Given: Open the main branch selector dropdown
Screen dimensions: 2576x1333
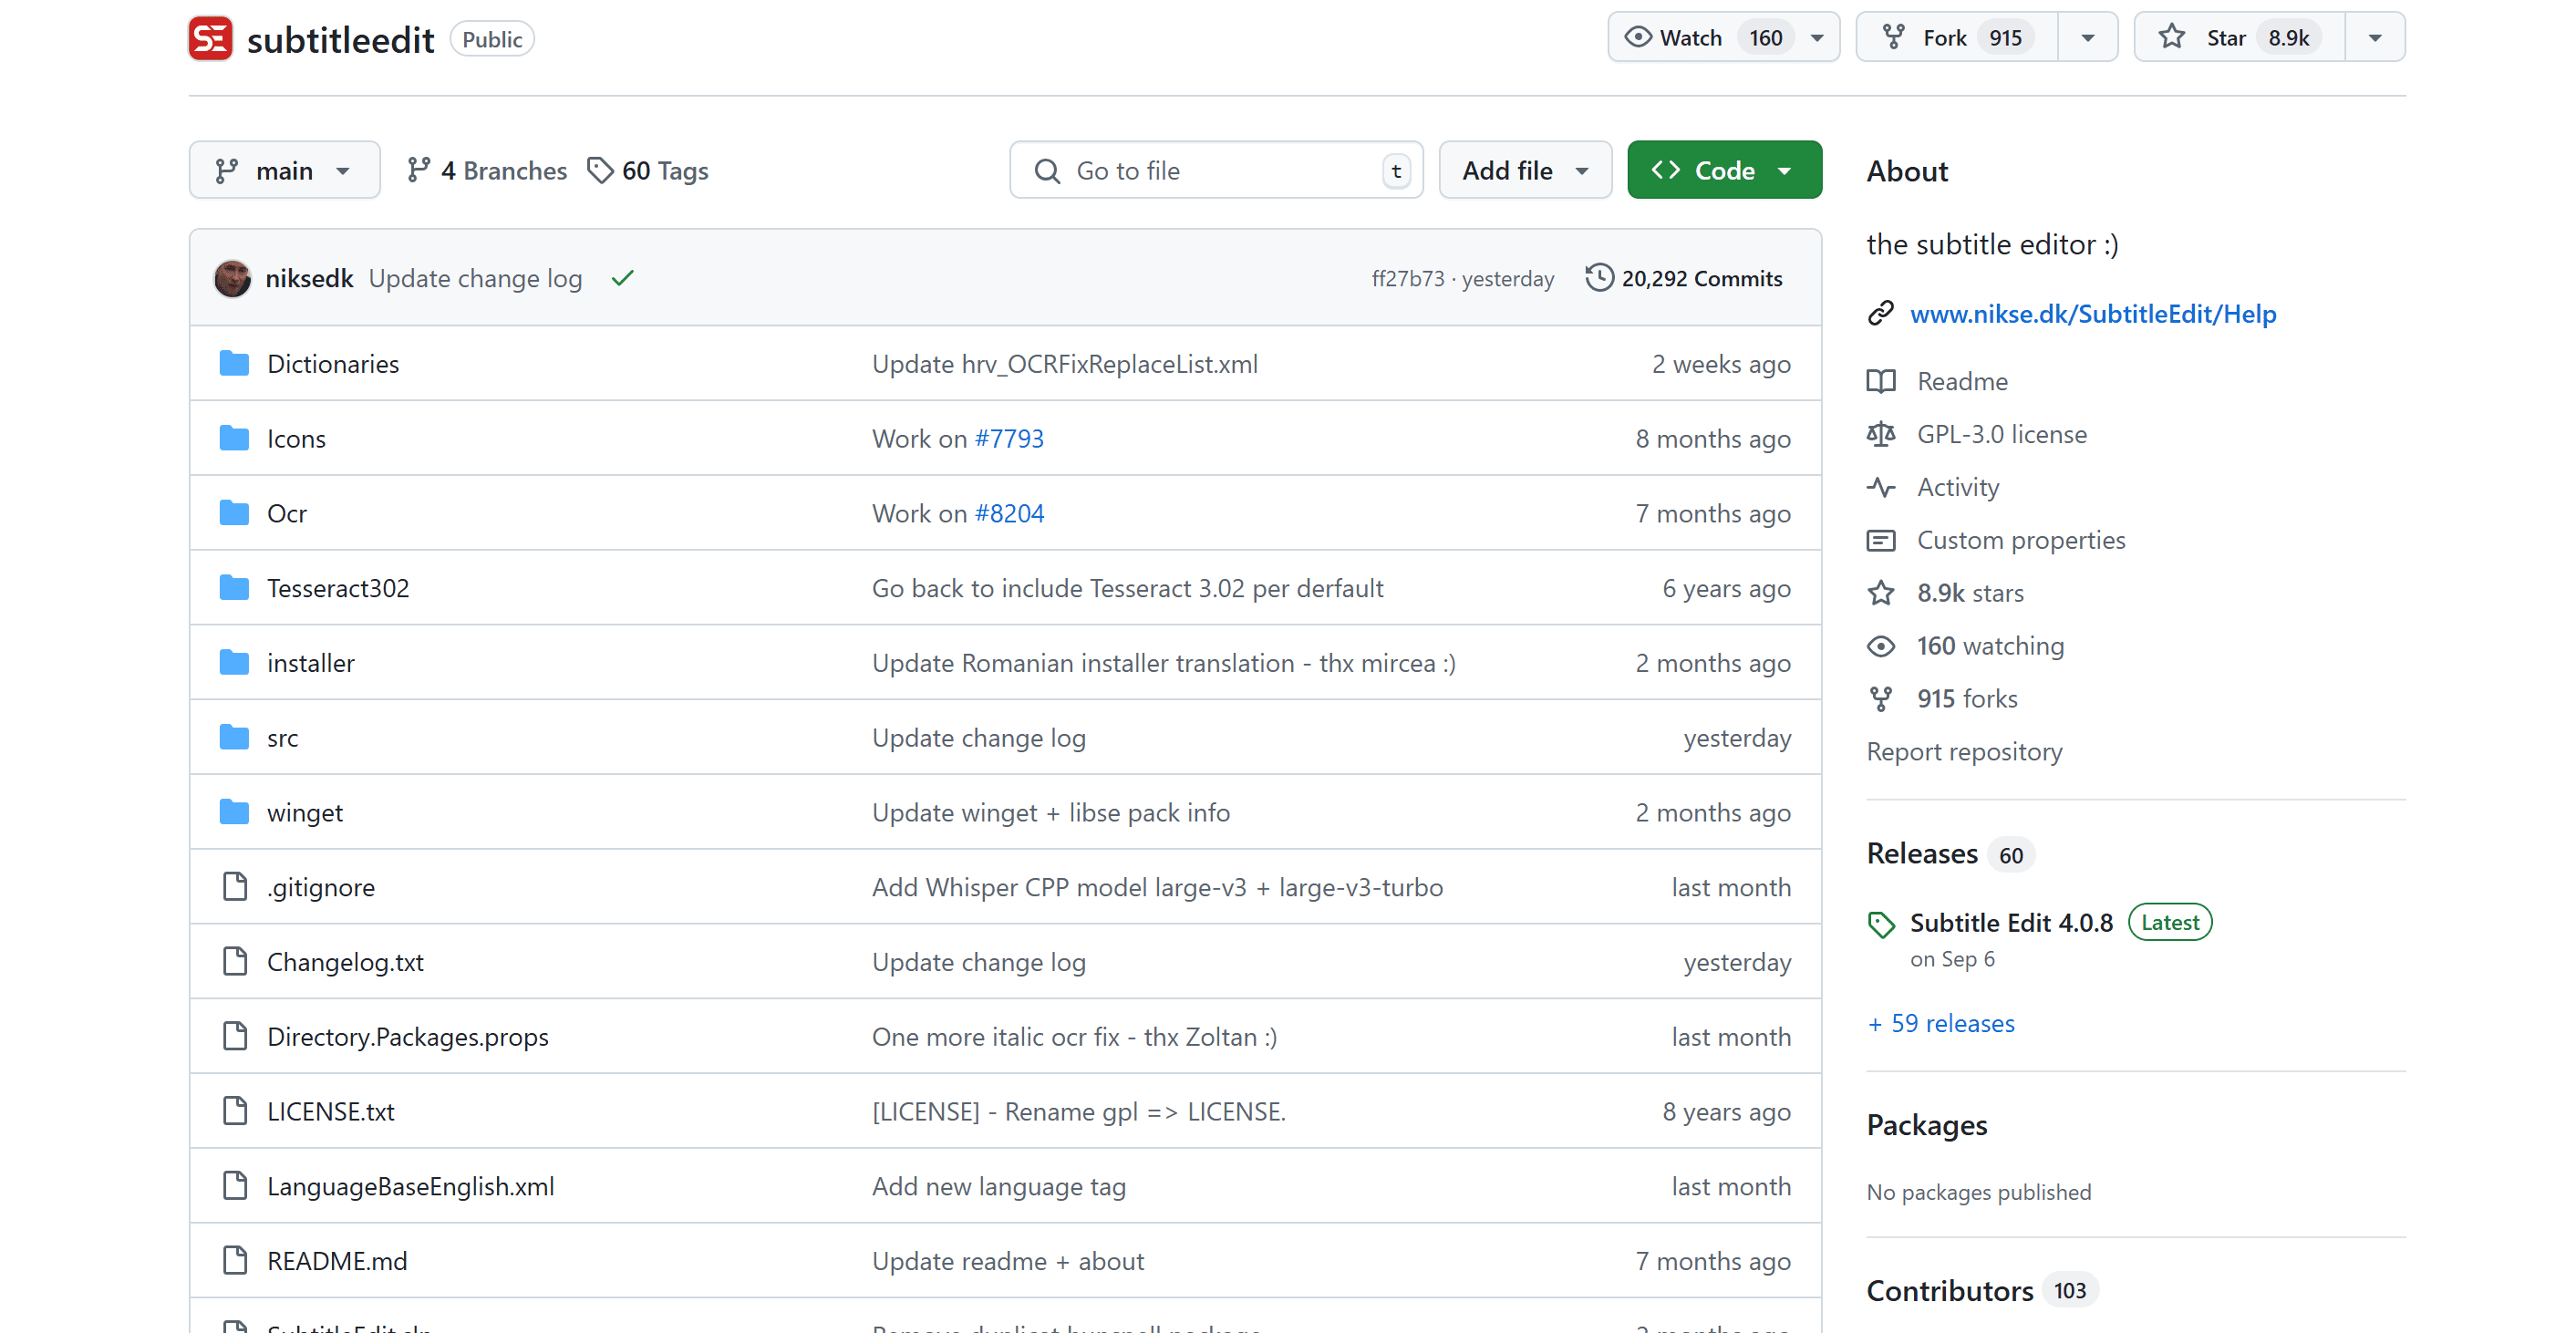Looking at the screenshot, I should pyautogui.click(x=284, y=170).
